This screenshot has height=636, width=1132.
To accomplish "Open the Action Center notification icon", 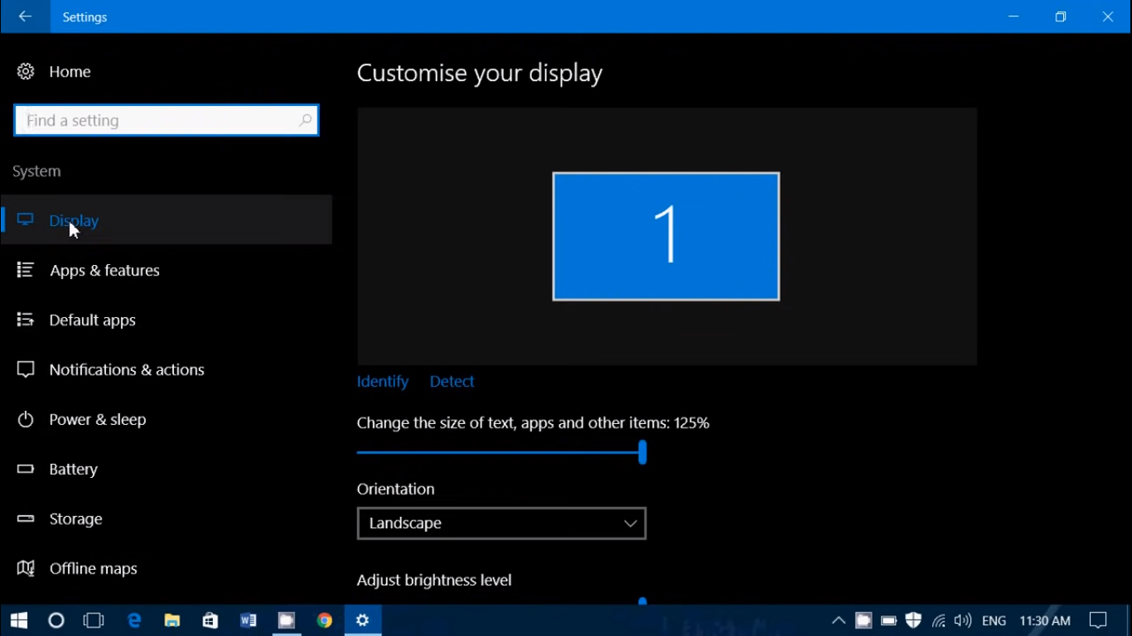I will point(1098,620).
